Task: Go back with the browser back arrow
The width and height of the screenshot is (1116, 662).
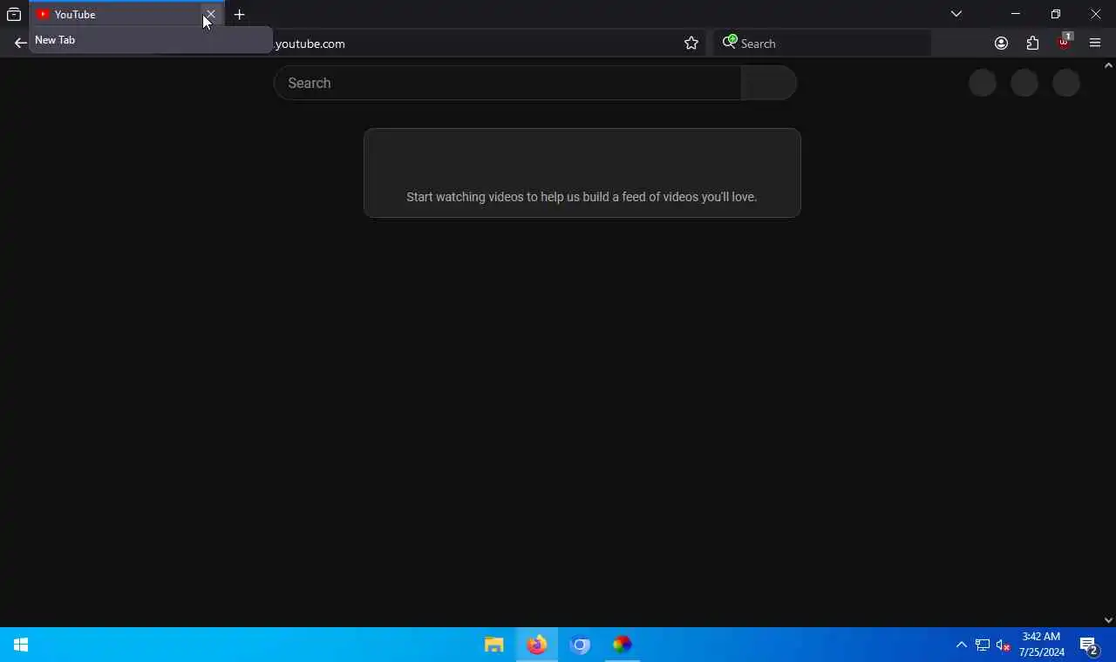Action: (x=20, y=43)
